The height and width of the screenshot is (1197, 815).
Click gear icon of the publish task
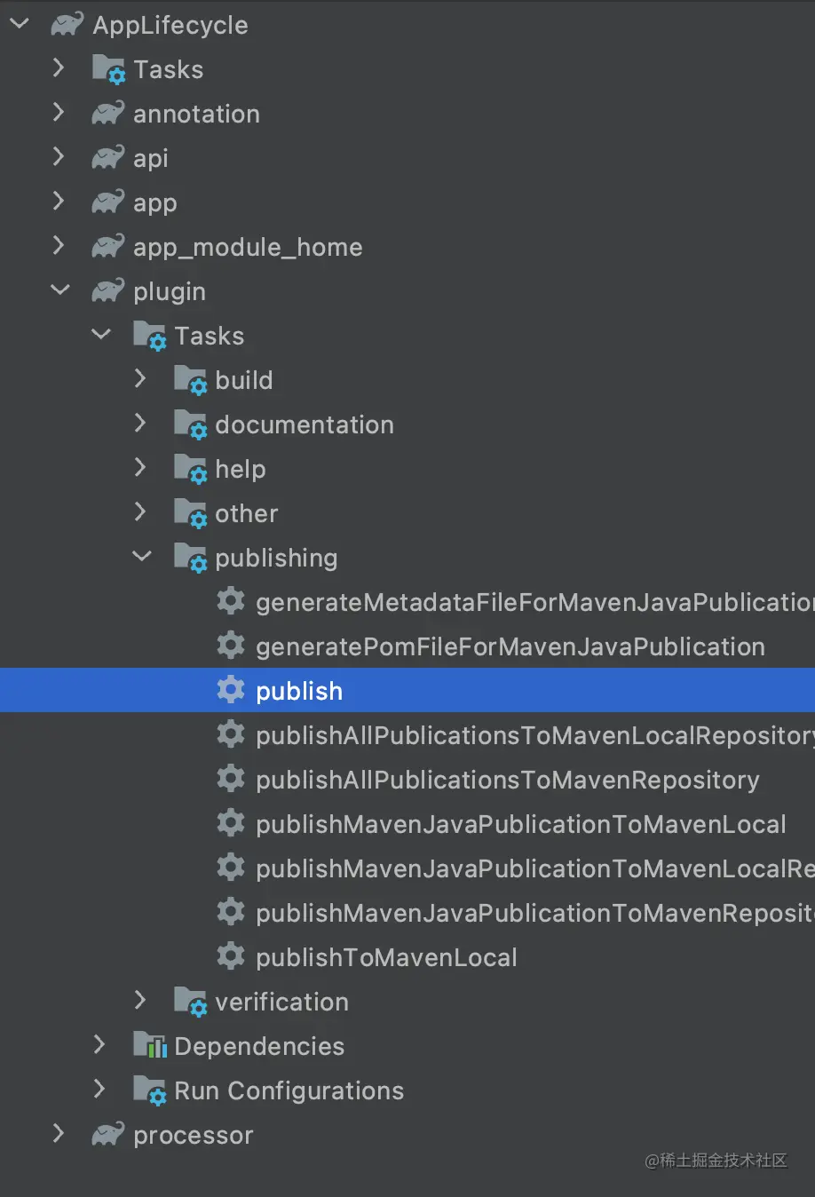click(231, 690)
